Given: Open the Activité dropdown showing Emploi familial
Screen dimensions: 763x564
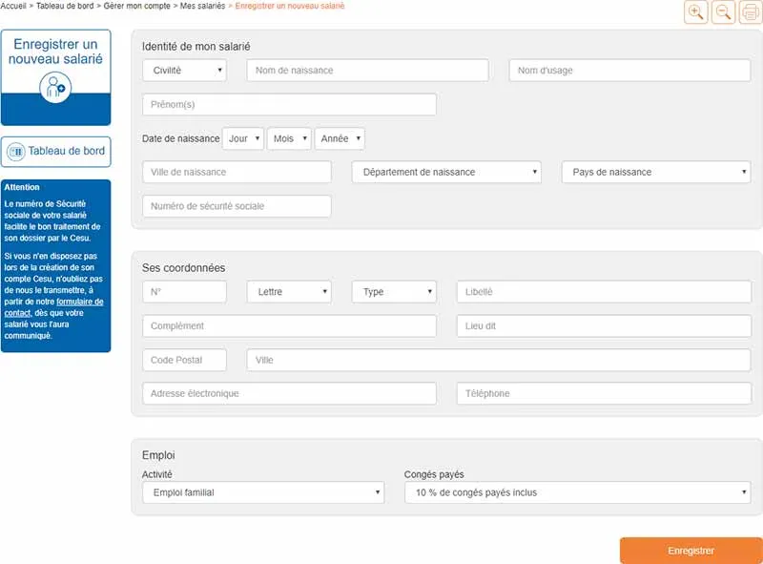Looking at the screenshot, I should point(262,492).
